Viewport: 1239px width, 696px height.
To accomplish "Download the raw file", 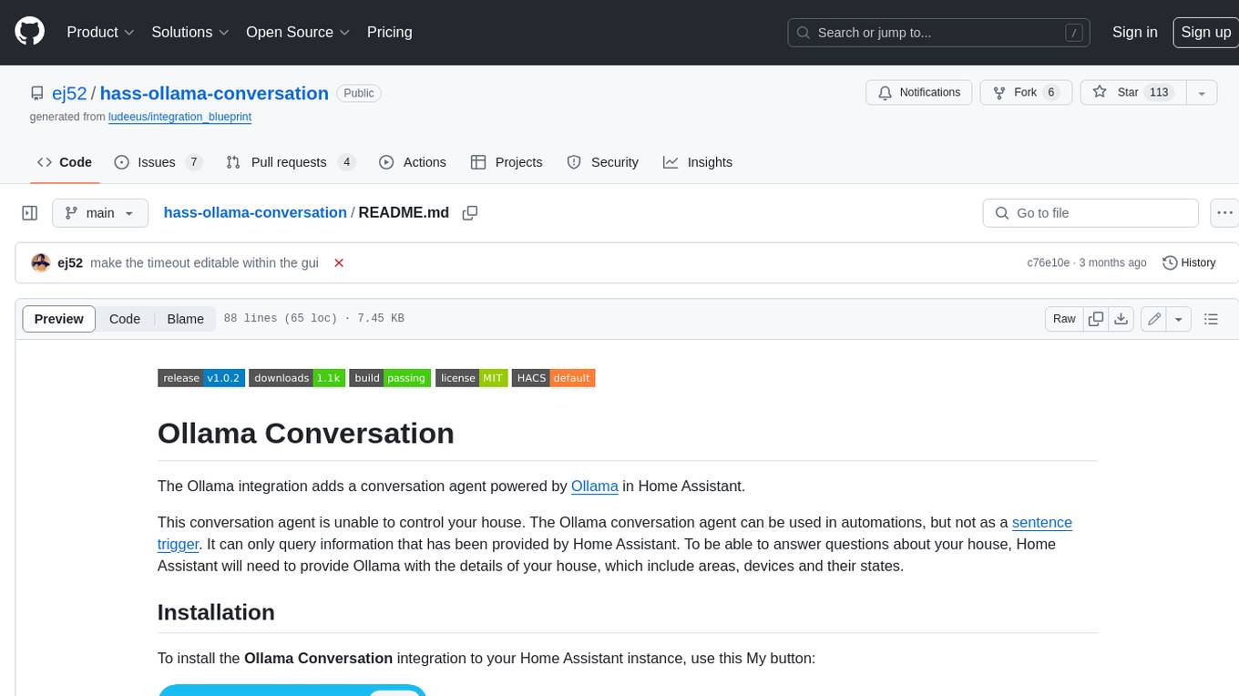I will (x=1121, y=319).
